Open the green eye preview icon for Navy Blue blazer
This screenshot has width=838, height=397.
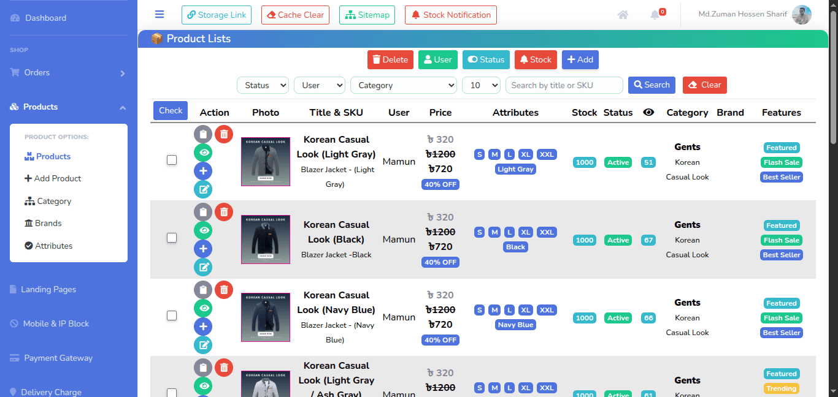(x=203, y=308)
